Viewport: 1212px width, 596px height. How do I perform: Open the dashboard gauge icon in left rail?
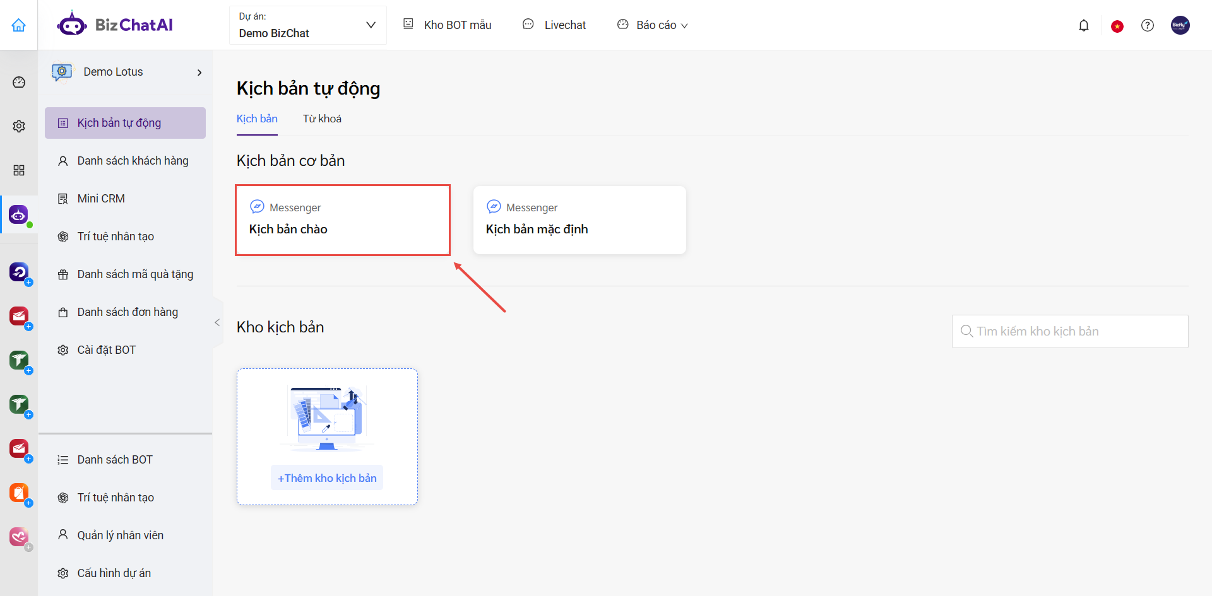click(19, 82)
